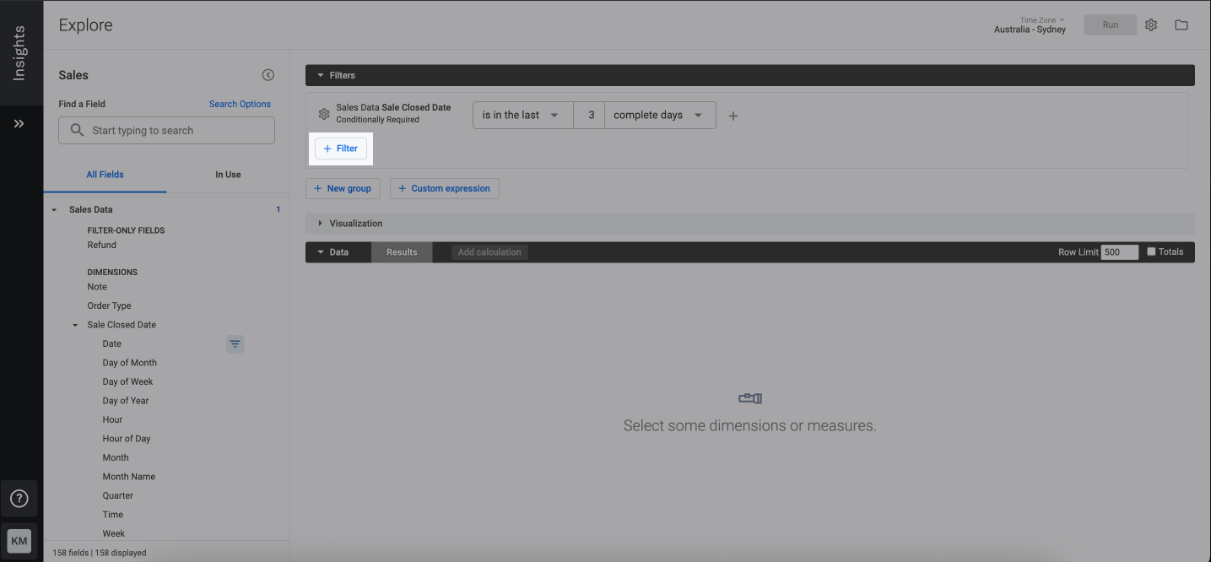The width and height of the screenshot is (1211, 562).
Task: Open the 'is in the last' condition dropdown
Action: point(522,116)
